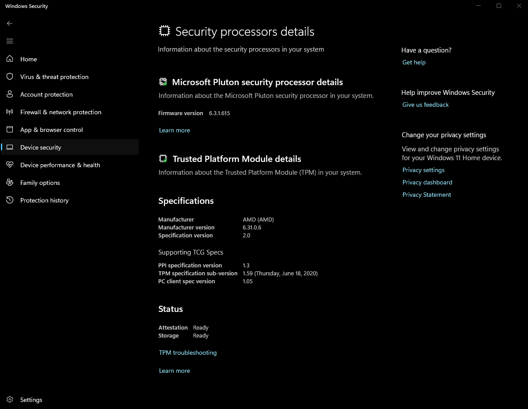Click the Give us feedback link

[425, 105]
